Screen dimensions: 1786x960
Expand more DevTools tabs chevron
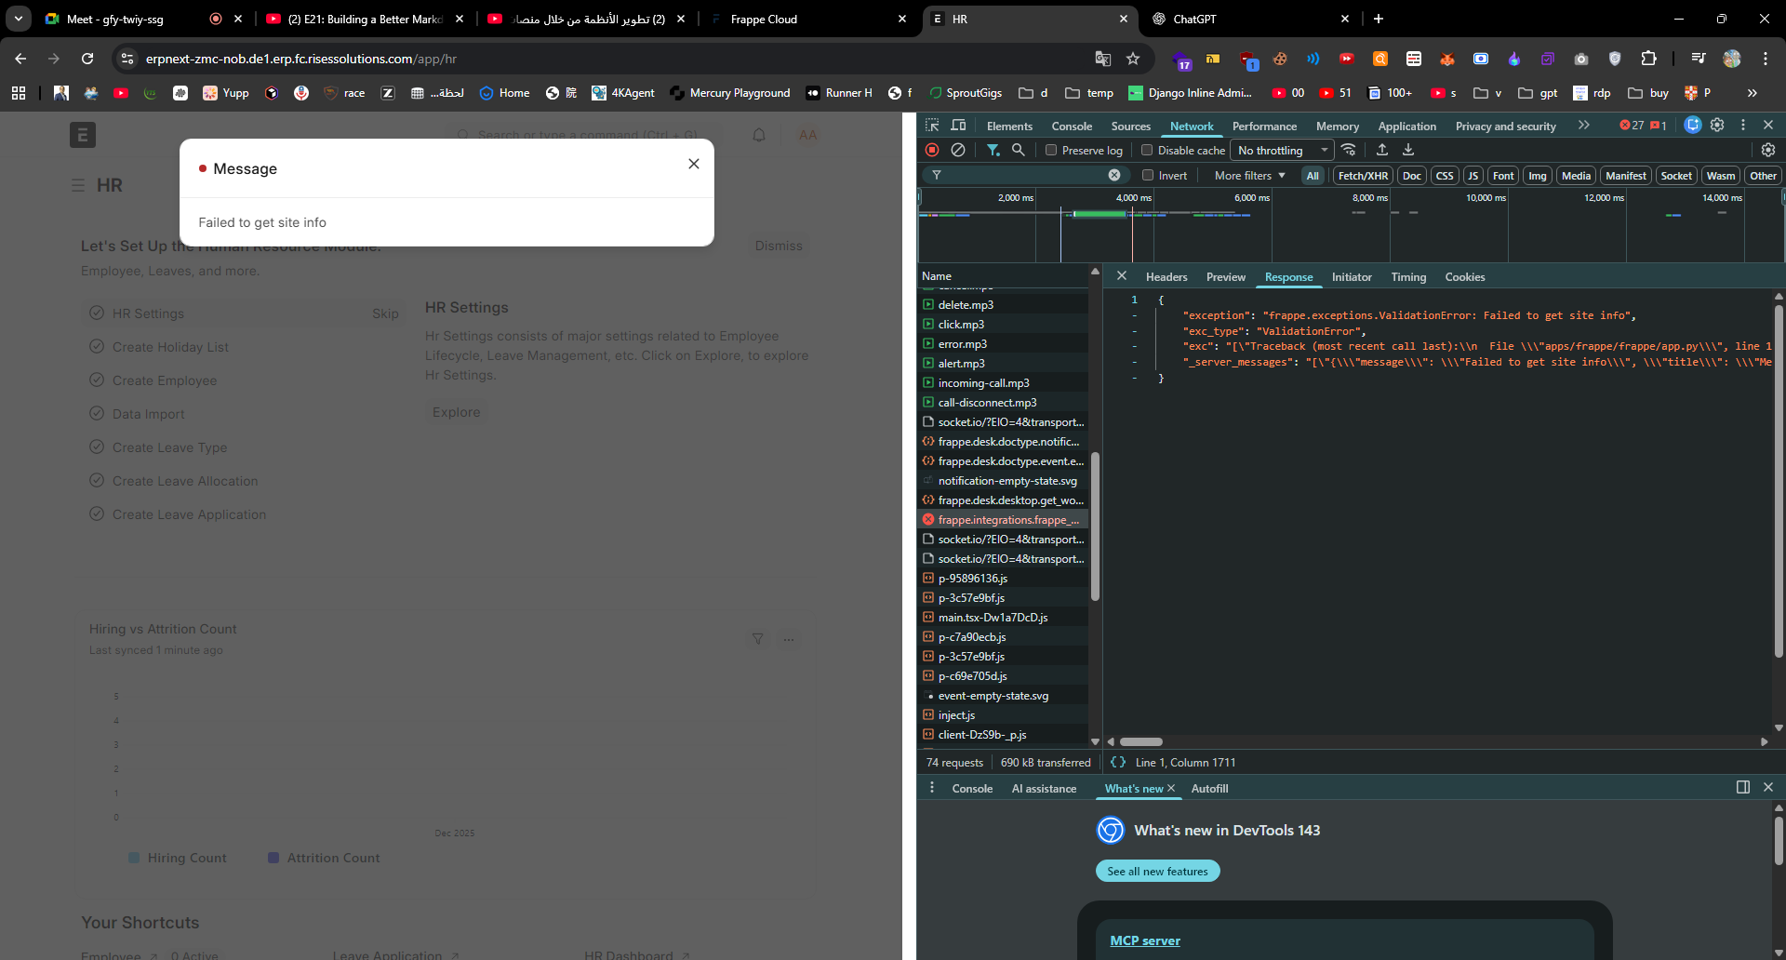click(x=1583, y=126)
